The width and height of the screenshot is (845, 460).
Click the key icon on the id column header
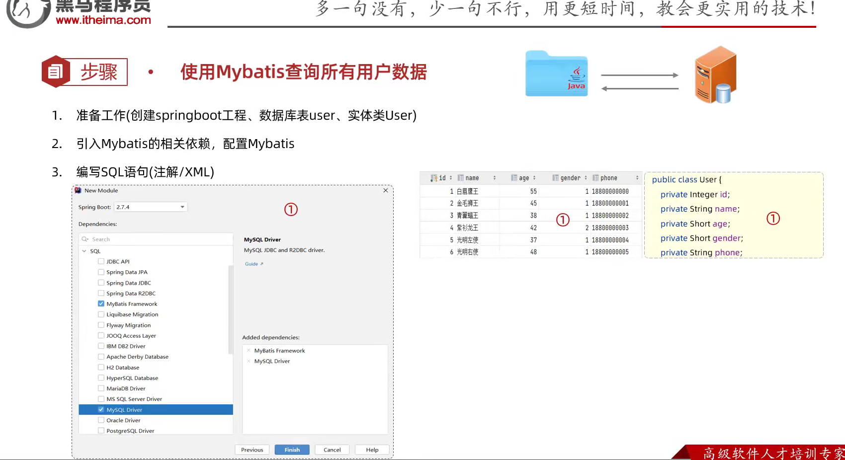pyautogui.click(x=434, y=177)
